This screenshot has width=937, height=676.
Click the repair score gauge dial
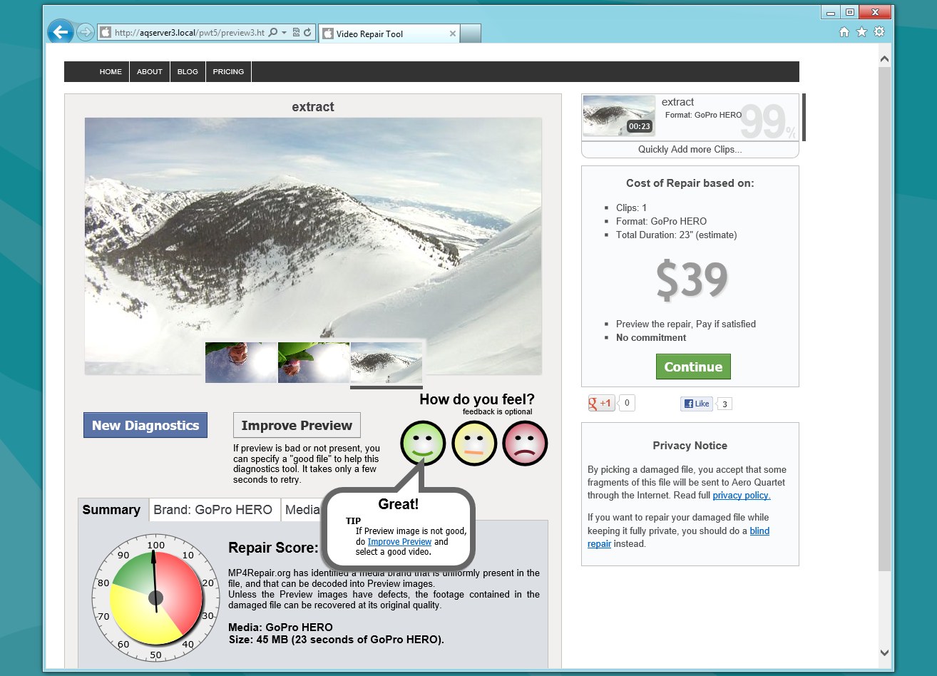155,598
